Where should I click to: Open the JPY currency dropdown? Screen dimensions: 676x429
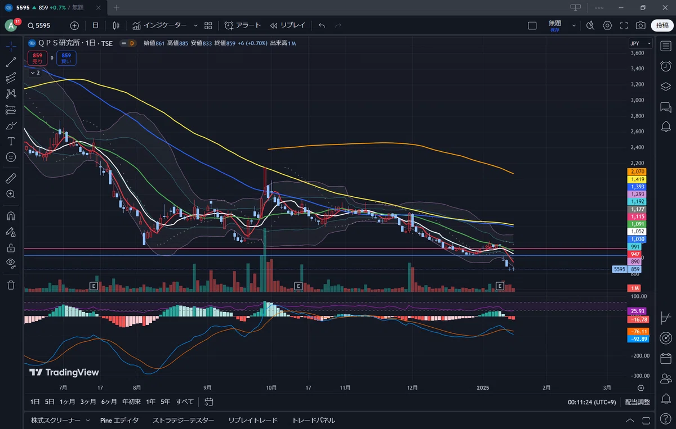641,43
